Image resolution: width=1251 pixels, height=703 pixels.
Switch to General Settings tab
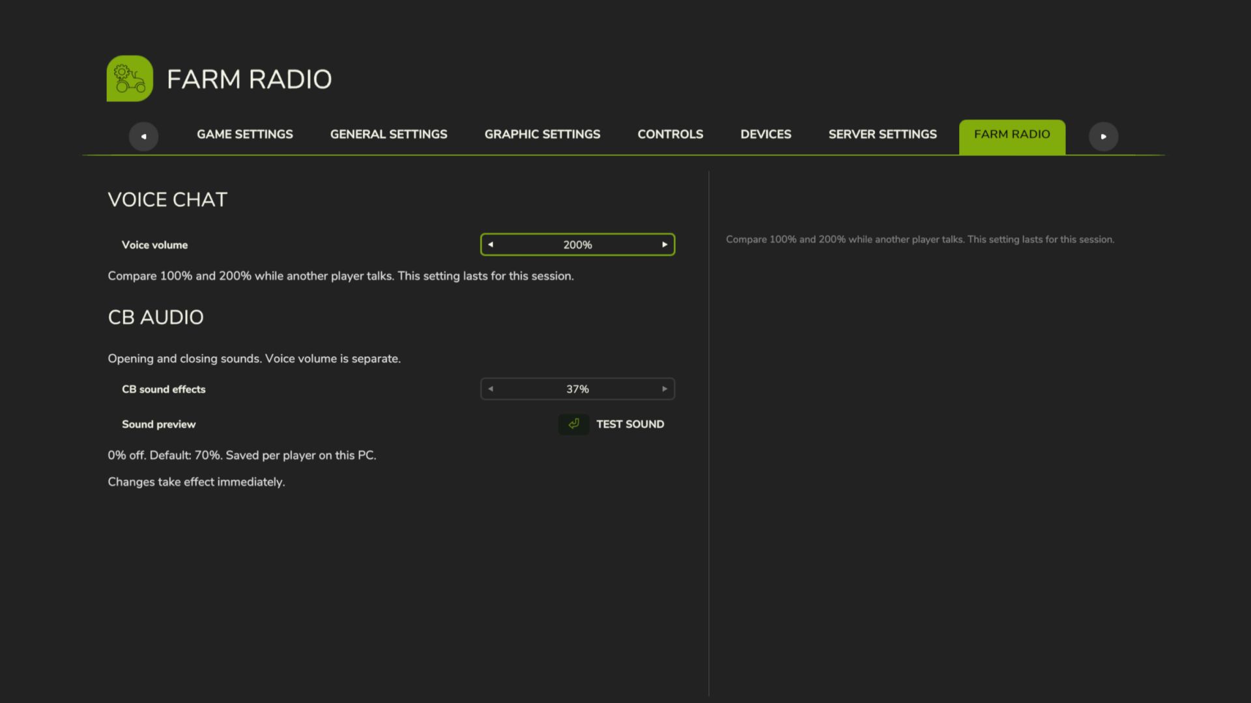(x=388, y=134)
